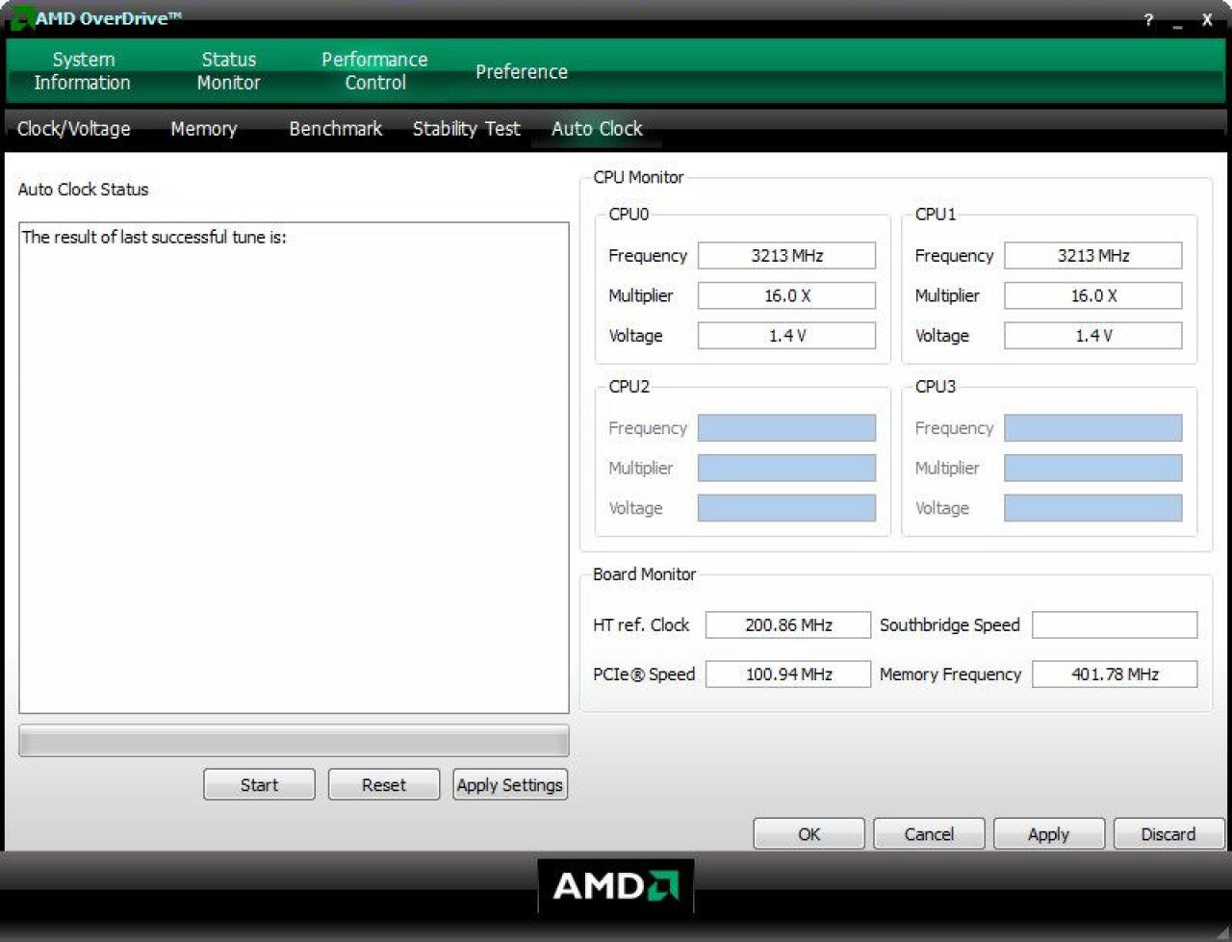The height and width of the screenshot is (942, 1232).
Task: Click the 'CPU1' group label
Action: 936,214
